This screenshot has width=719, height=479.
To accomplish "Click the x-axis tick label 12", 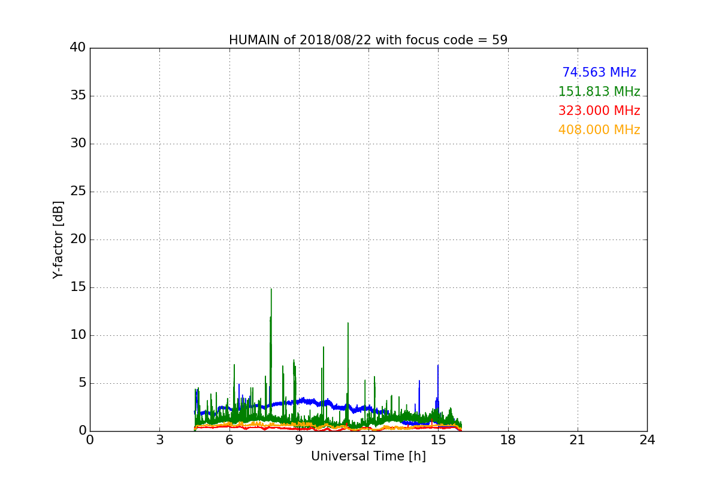I will pos(368,440).
